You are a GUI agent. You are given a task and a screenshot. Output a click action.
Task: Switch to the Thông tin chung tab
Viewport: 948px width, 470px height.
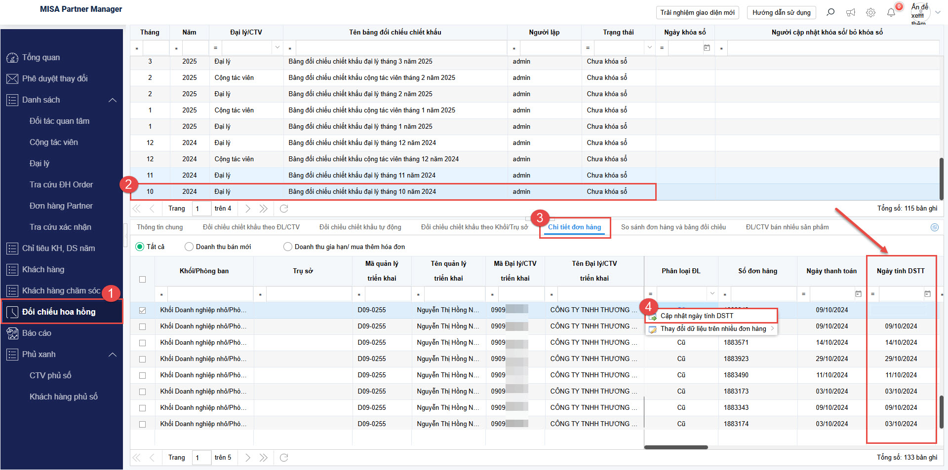pyautogui.click(x=159, y=227)
